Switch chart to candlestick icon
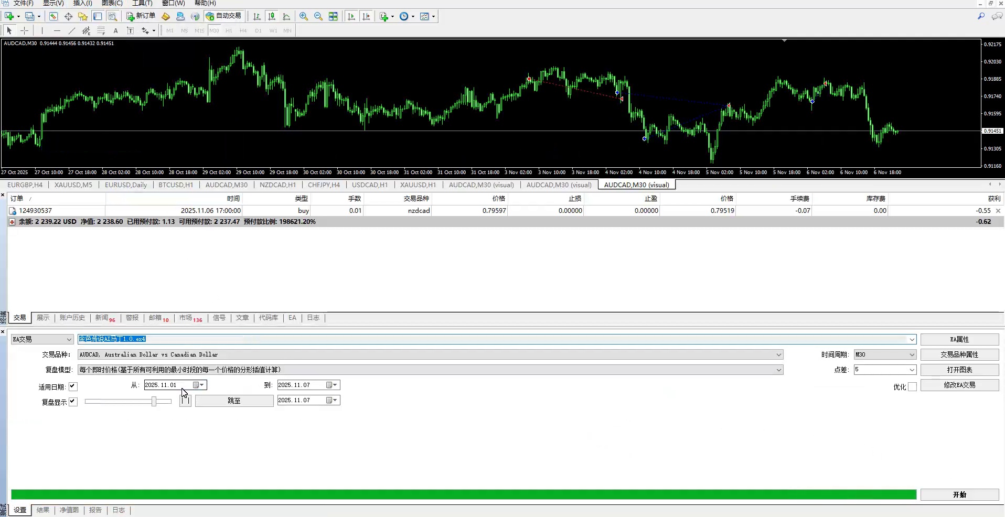Image resolution: width=1005 pixels, height=517 pixels. pos(272,16)
